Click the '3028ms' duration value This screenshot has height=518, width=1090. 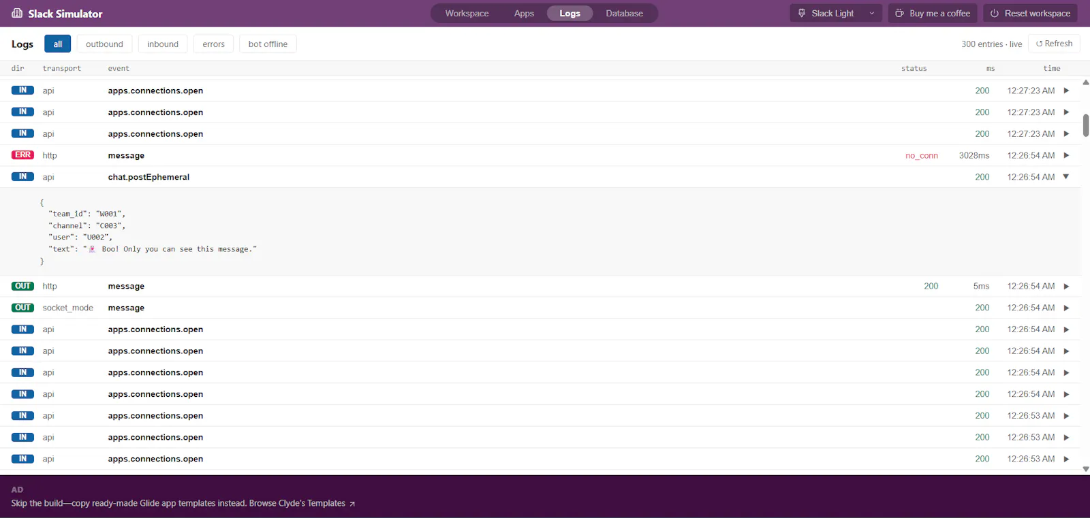[x=974, y=155]
